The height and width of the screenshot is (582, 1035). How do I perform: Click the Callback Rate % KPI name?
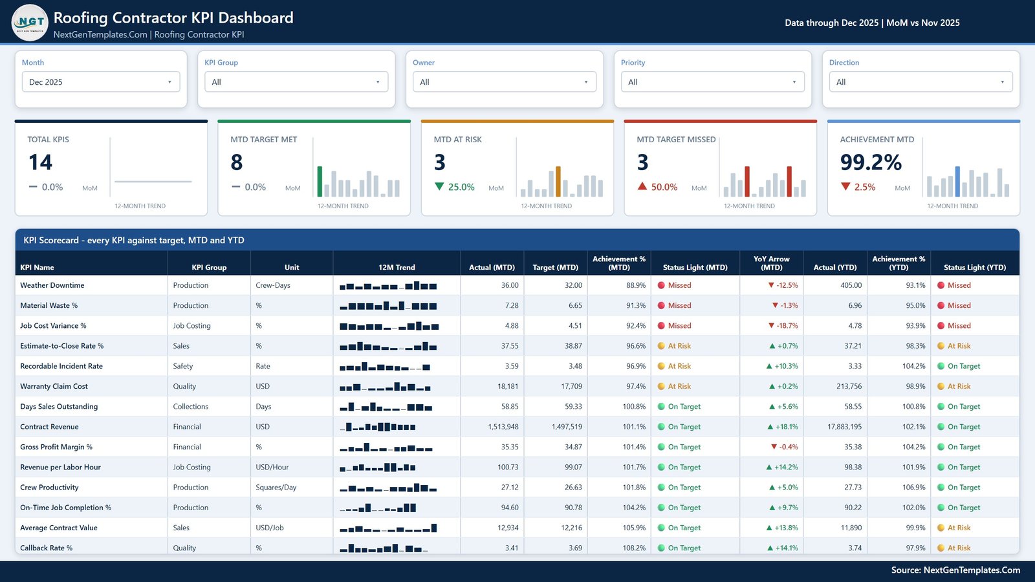point(46,548)
